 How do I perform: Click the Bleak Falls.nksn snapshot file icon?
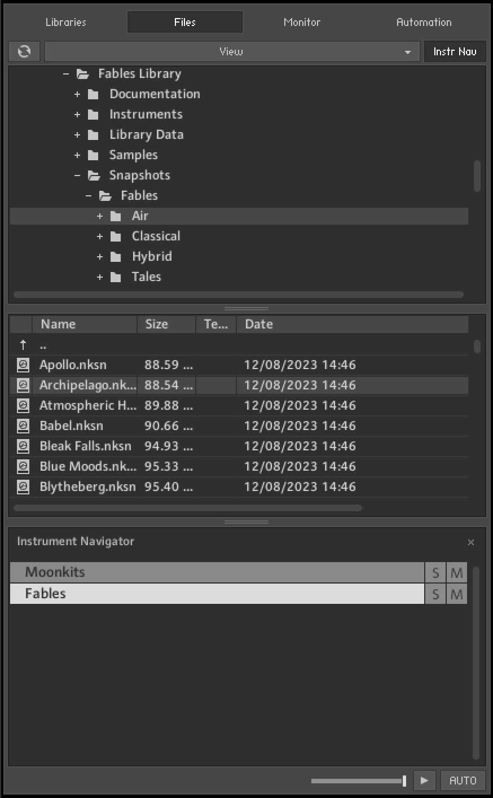pyautogui.click(x=21, y=446)
